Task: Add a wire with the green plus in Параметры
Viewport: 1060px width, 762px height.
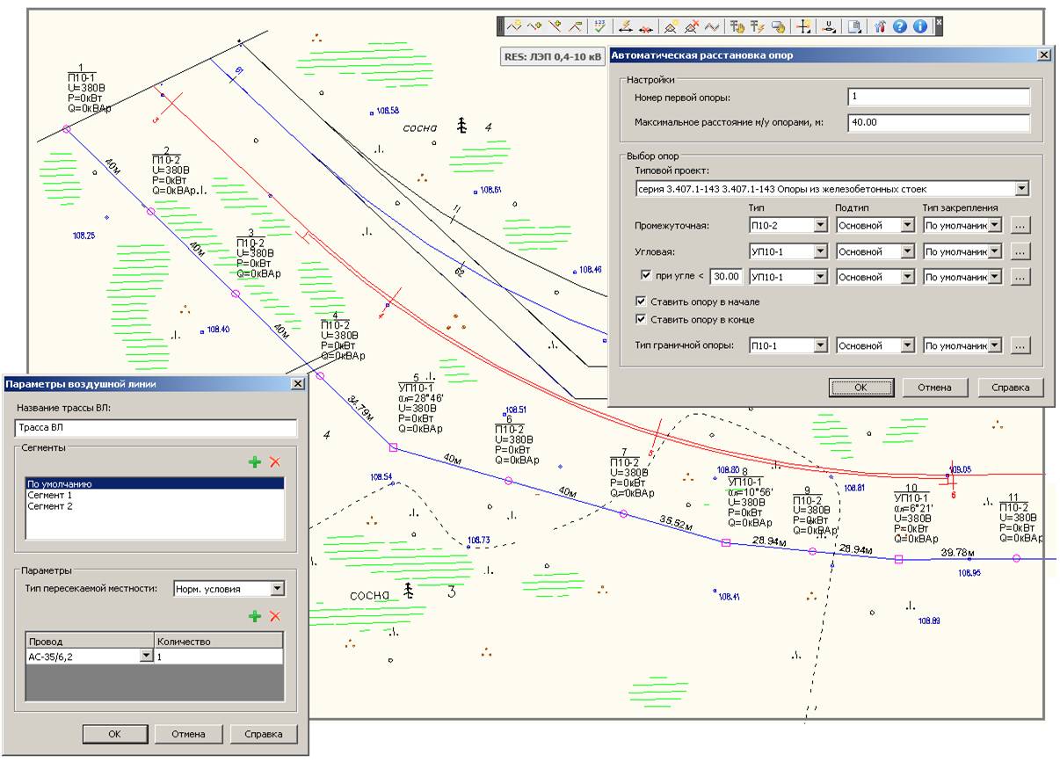Action: [255, 617]
